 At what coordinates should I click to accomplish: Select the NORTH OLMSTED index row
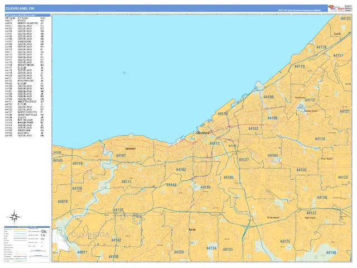point(24,23)
